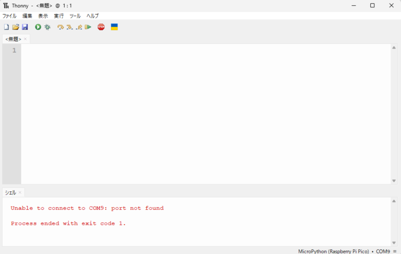Click the Step over debug icon

pos(61,27)
